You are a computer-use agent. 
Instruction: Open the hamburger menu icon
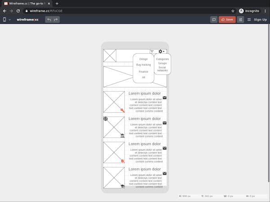tap(249, 20)
